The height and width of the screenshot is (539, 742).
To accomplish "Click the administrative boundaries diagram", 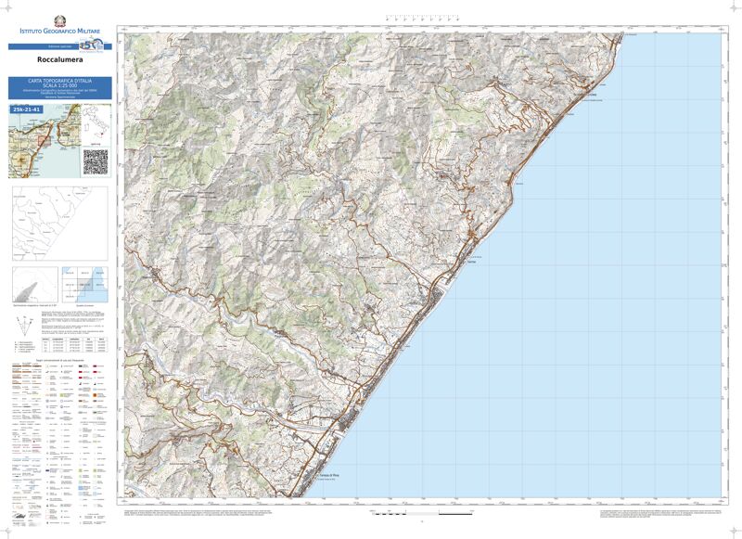I will pos(58,224).
